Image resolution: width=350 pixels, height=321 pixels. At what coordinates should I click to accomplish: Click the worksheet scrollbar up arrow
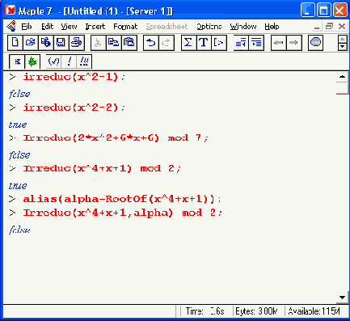[x=342, y=77]
